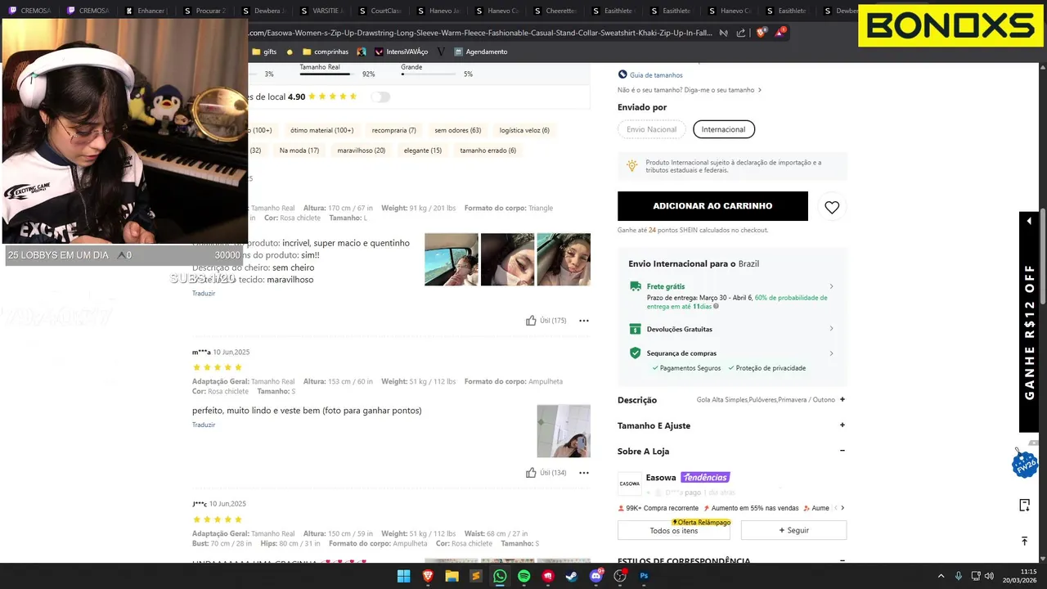Open more options for the Útil (175) review
This screenshot has width=1047, height=589.
click(584, 321)
